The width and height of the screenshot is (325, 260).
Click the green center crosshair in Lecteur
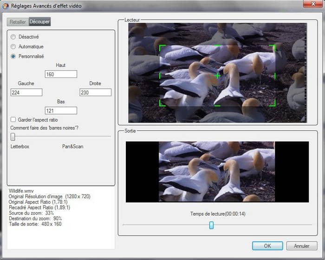(x=217, y=76)
